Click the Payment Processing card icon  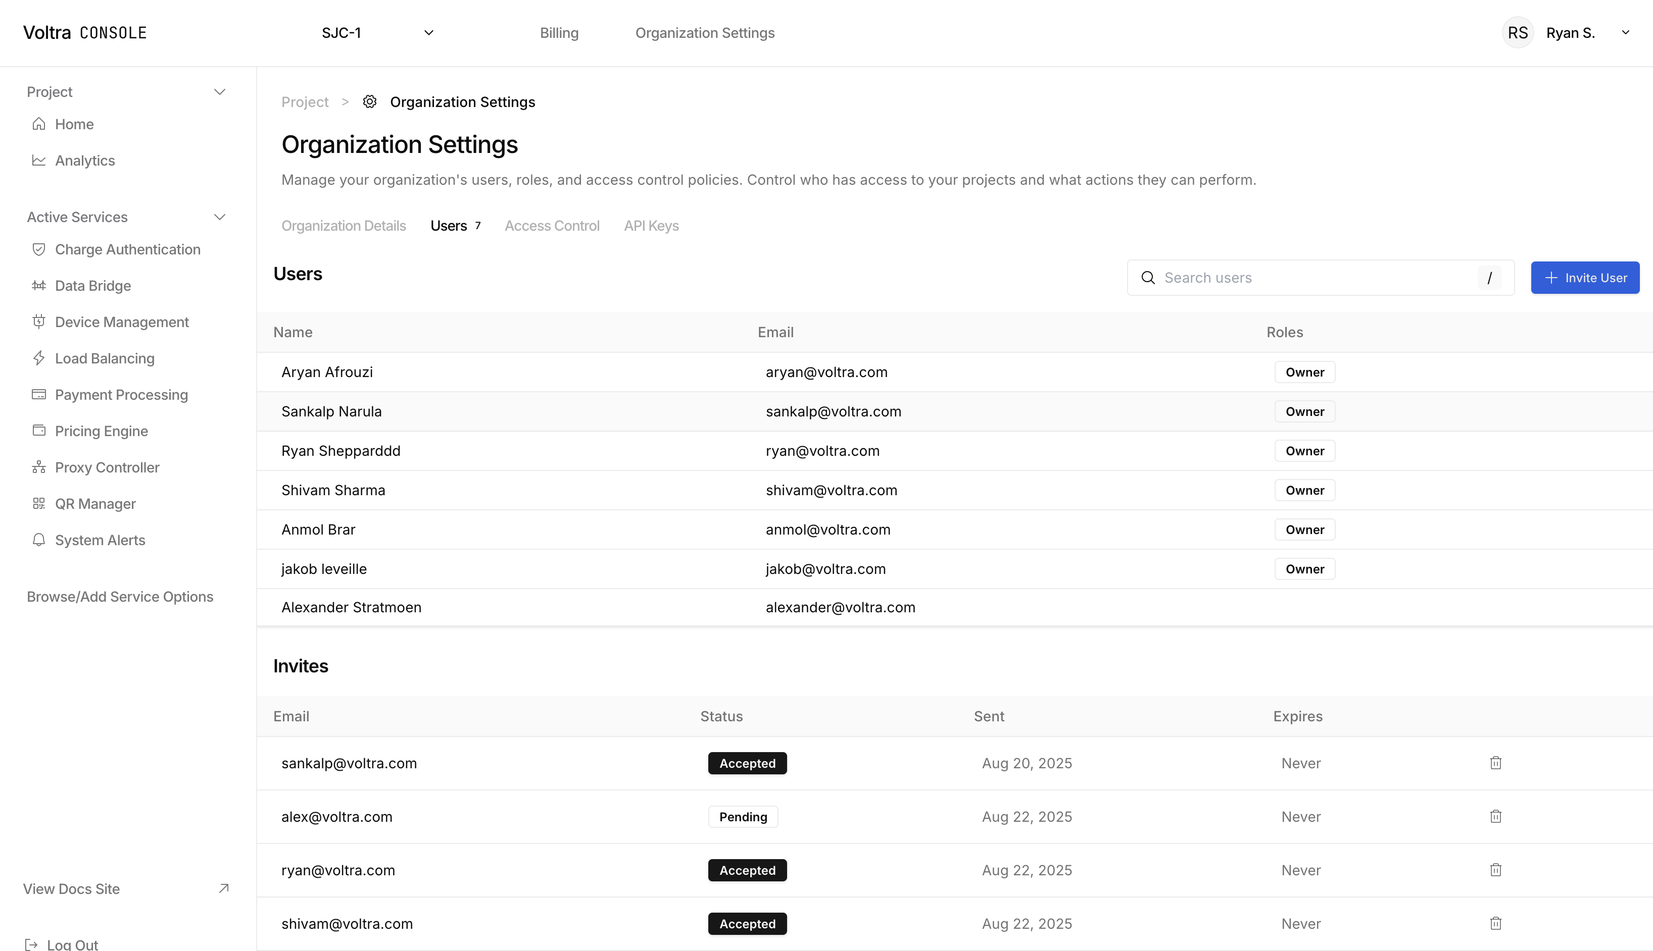click(38, 395)
